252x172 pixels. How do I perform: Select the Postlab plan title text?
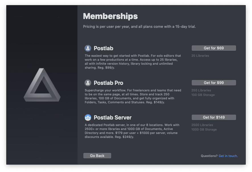pyautogui.click(x=103, y=48)
